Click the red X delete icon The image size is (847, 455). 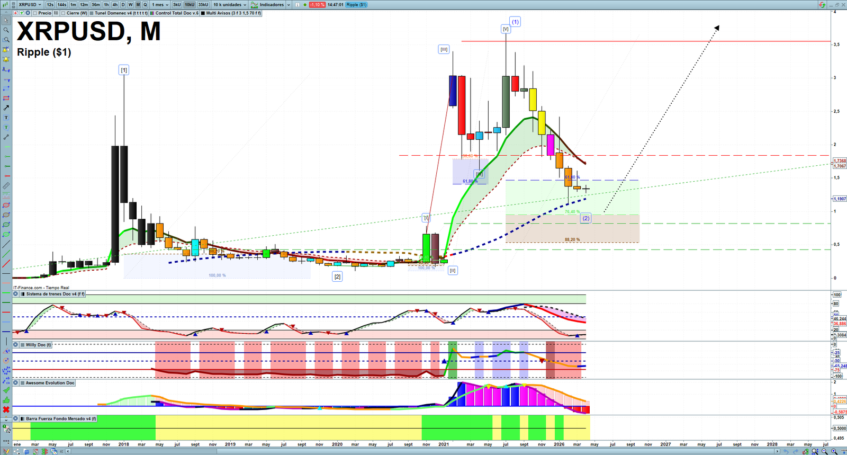click(x=6, y=409)
